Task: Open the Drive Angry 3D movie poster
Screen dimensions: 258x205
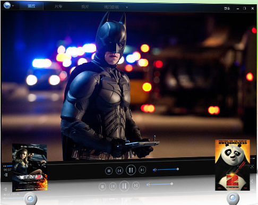Action: point(30,167)
